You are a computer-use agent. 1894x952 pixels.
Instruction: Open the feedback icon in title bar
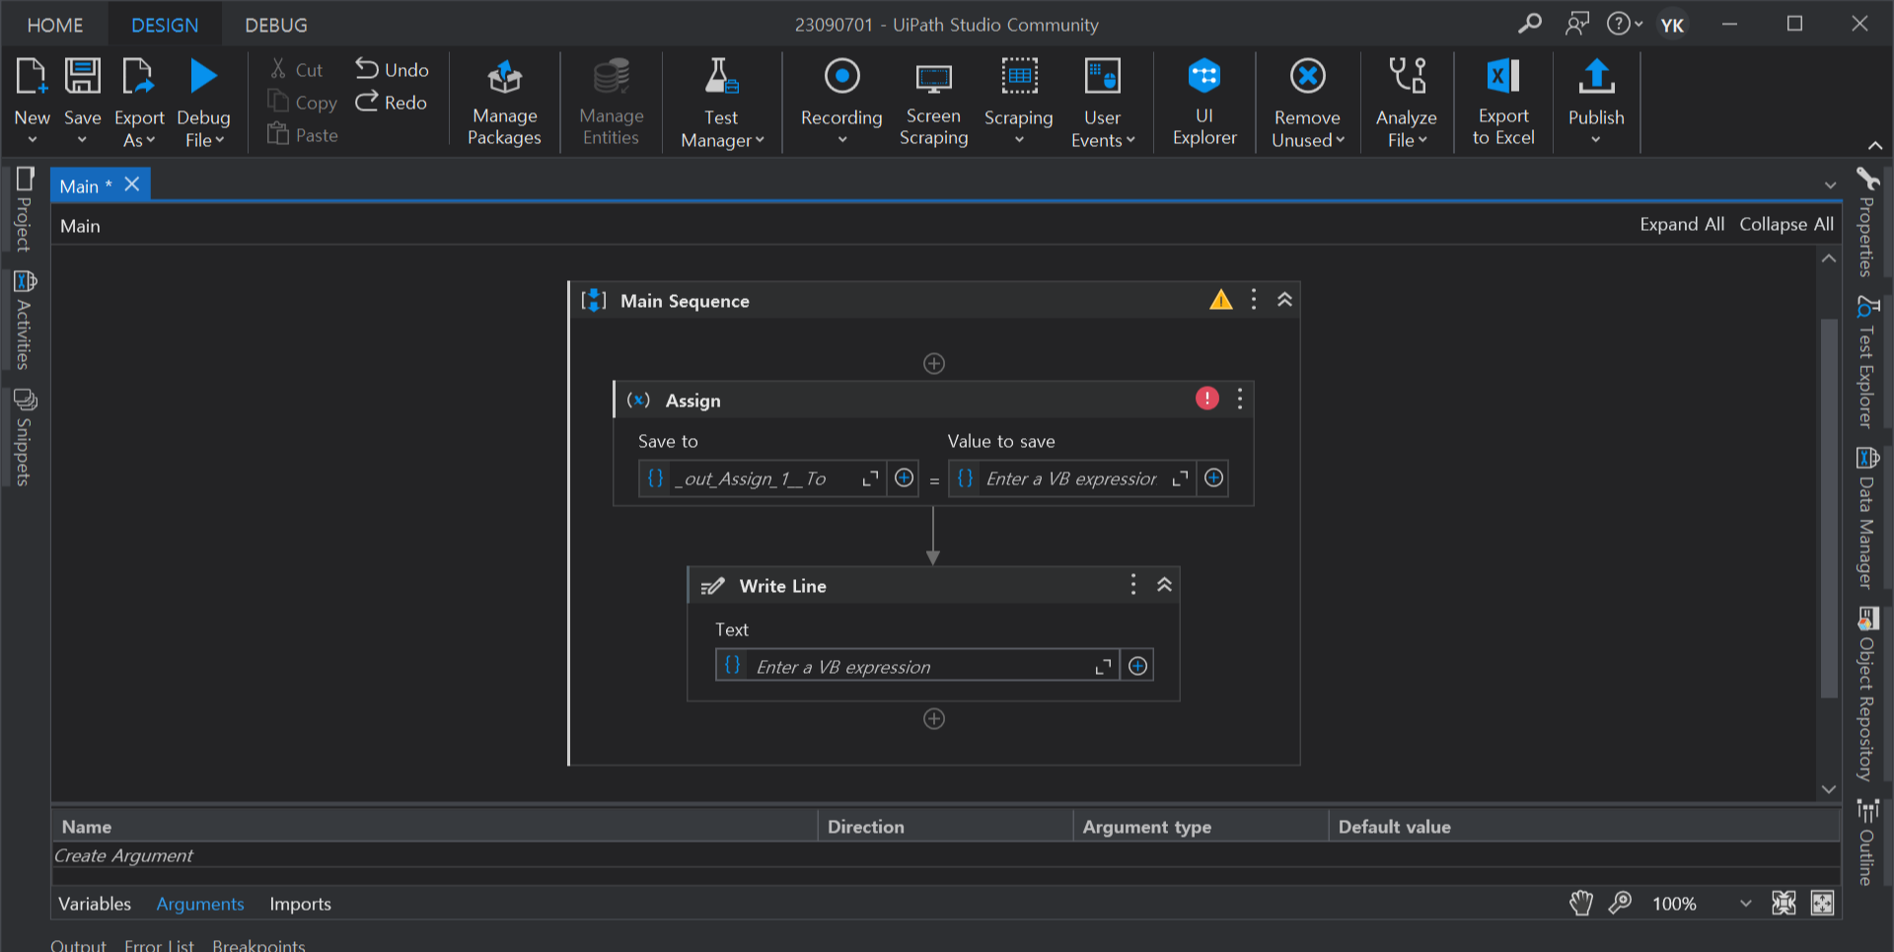coord(1576,24)
